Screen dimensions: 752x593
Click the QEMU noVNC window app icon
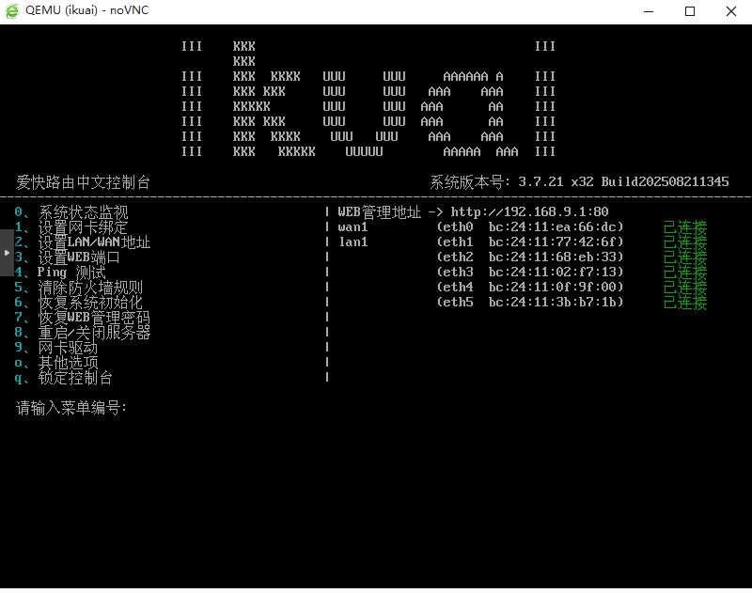(12, 10)
